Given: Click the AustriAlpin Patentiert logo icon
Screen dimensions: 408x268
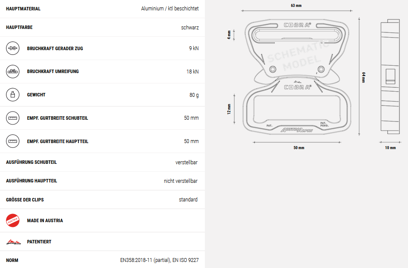Looking at the screenshot, I should [x=13, y=242].
